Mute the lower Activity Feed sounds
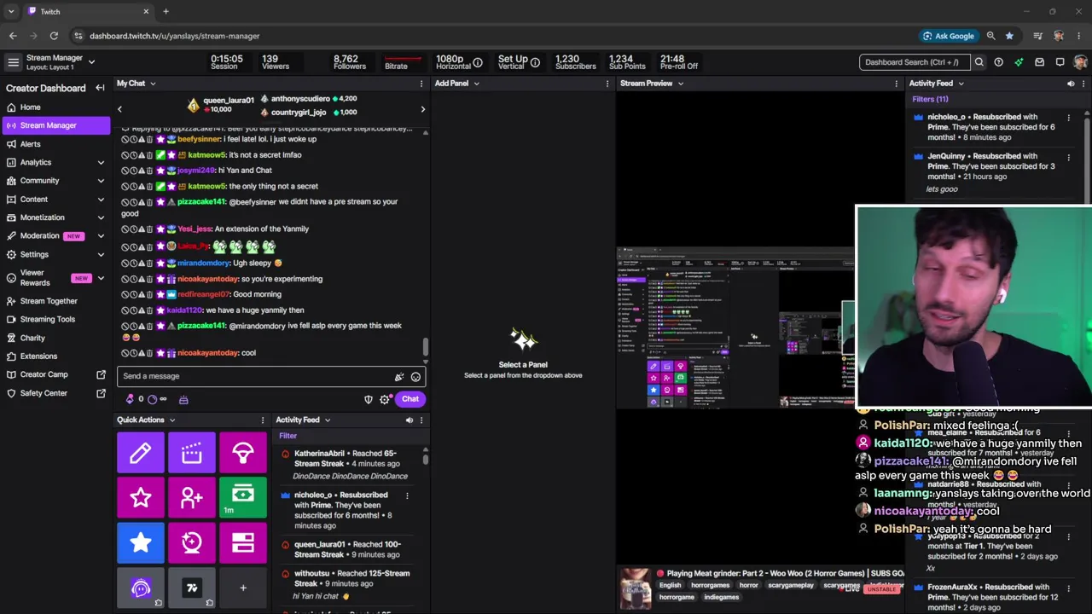Viewport: 1092px width, 614px height. [x=409, y=420]
